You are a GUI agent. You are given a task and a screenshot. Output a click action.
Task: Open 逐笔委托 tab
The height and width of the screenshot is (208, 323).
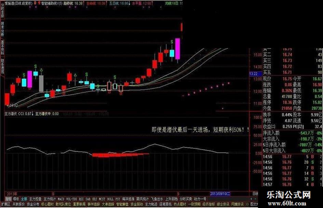tap(165, 204)
